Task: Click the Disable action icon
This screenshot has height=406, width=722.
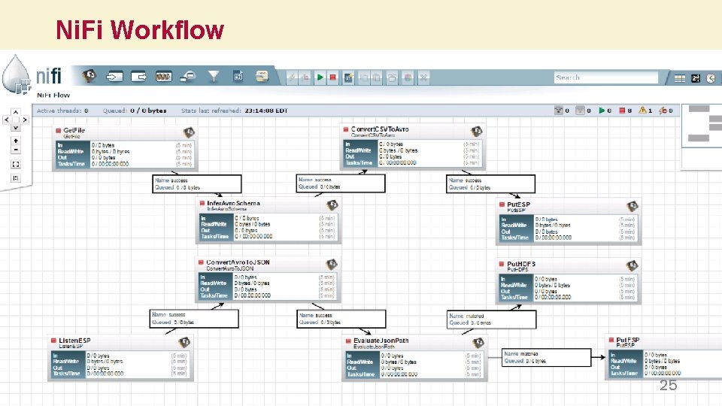Action: point(305,77)
